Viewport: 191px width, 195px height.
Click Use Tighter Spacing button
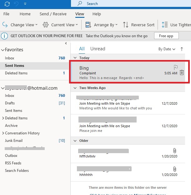click(176, 25)
